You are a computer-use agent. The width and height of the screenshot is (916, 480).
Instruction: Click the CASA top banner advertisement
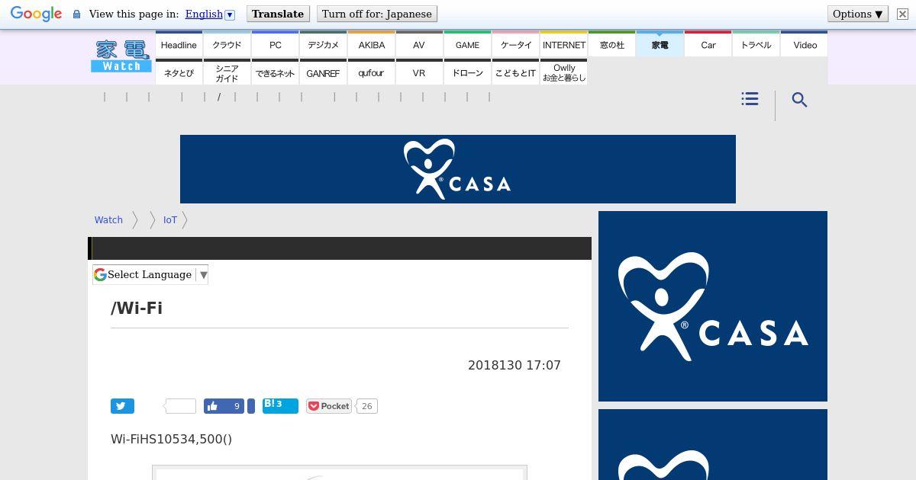tap(458, 169)
